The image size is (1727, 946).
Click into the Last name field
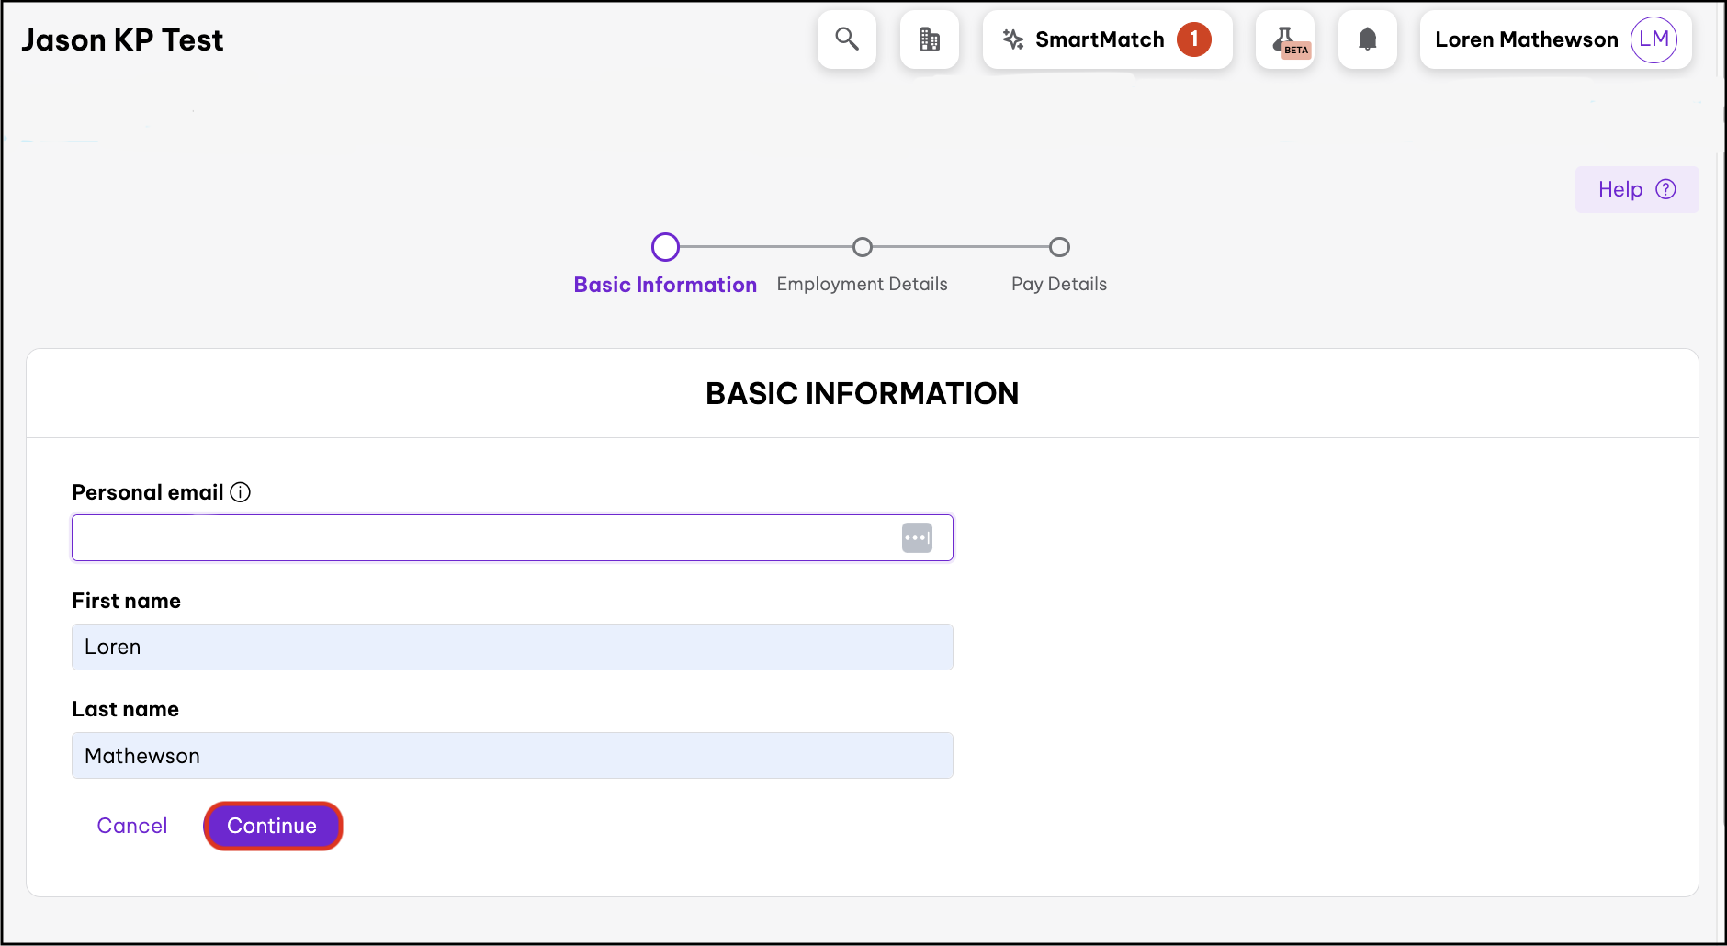click(x=512, y=756)
